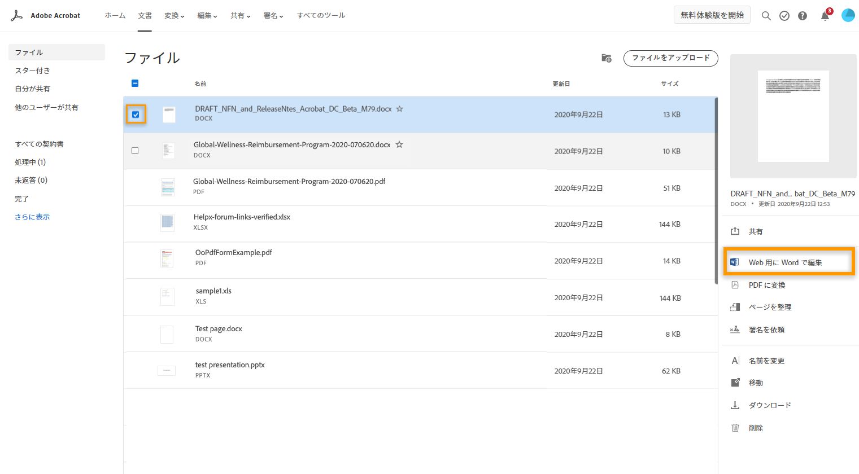Click the 名前を変更 rename icon
Viewport: 859px width, 474px height.
(x=735, y=361)
